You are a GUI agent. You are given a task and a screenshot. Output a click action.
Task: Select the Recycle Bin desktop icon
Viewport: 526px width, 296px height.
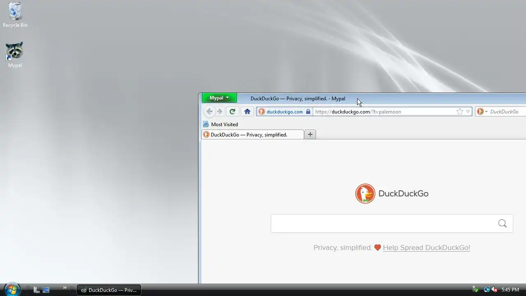click(x=15, y=15)
